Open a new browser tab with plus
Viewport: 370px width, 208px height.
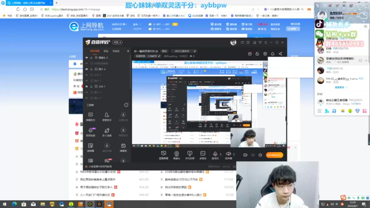click(56, 3)
